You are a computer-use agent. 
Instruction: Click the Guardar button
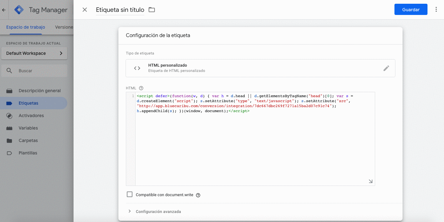pos(411,10)
